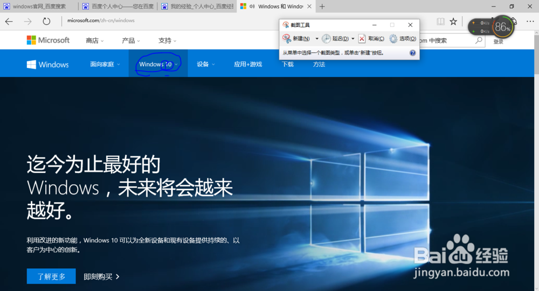The image size is (539, 291).
Task: Expand the 支持 menu
Action: click(167, 40)
